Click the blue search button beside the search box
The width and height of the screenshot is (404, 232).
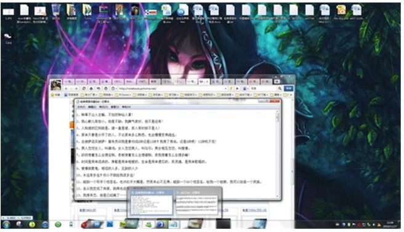point(289,88)
